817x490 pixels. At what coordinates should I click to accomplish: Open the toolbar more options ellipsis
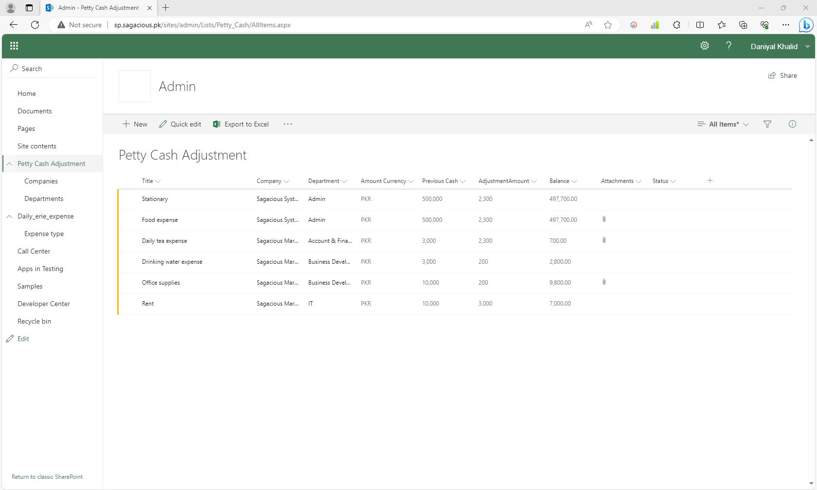(x=288, y=124)
